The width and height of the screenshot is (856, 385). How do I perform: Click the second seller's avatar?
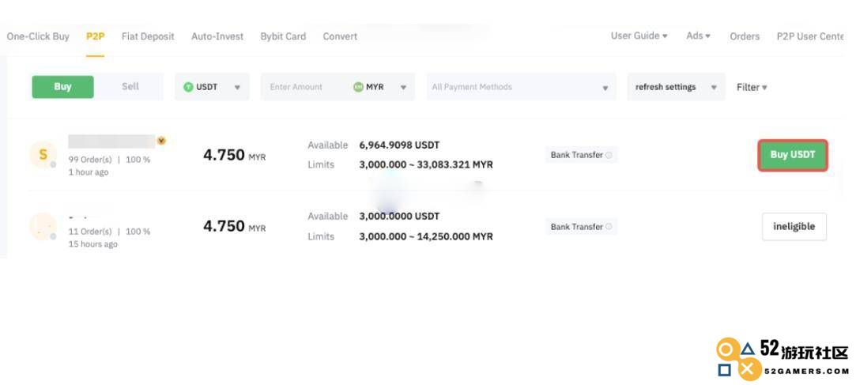(43, 226)
